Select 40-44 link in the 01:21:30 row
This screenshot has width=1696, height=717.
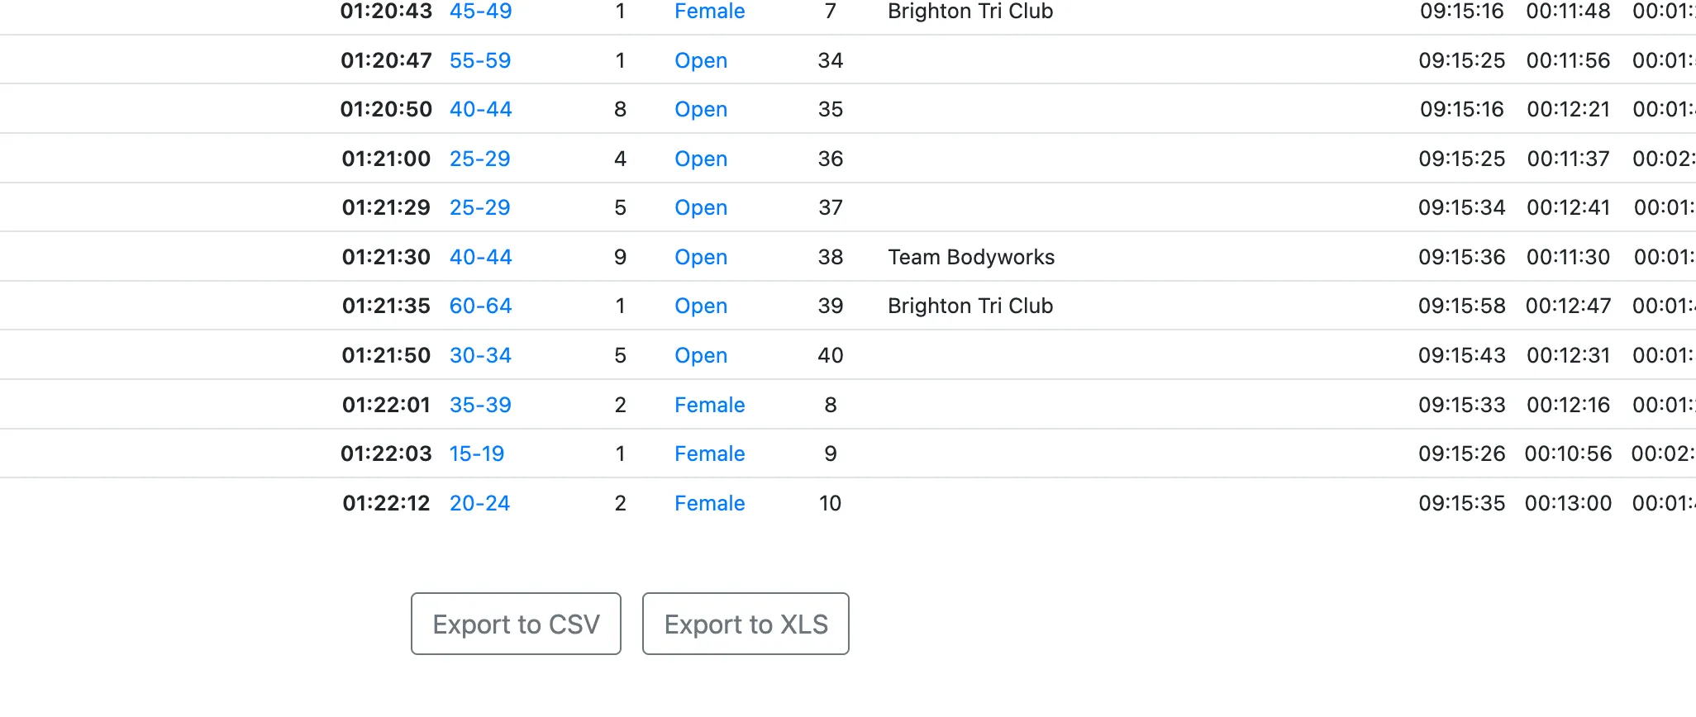click(x=480, y=257)
